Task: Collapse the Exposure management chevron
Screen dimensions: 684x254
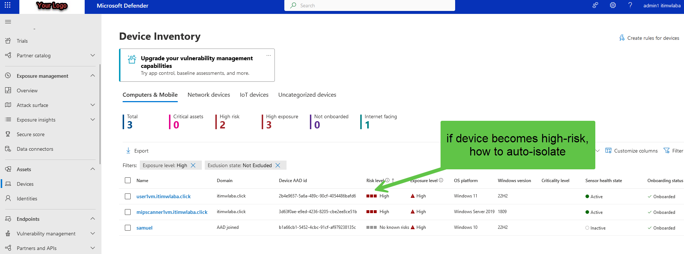Action: [x=93, y=76]
